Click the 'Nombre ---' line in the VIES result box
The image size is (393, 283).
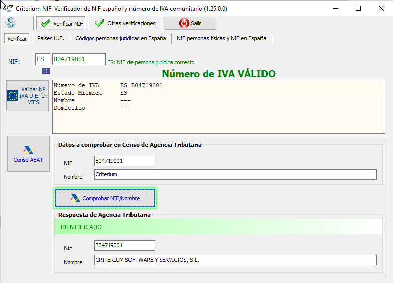coord(92,100)
